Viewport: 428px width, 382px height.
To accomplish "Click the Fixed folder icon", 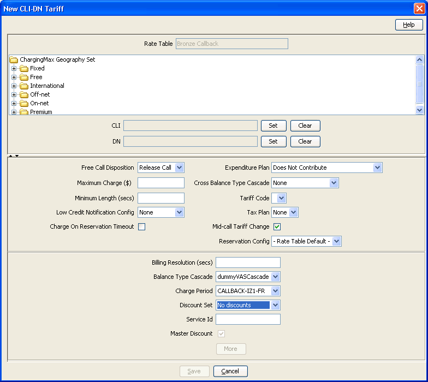I will [24, 69].
